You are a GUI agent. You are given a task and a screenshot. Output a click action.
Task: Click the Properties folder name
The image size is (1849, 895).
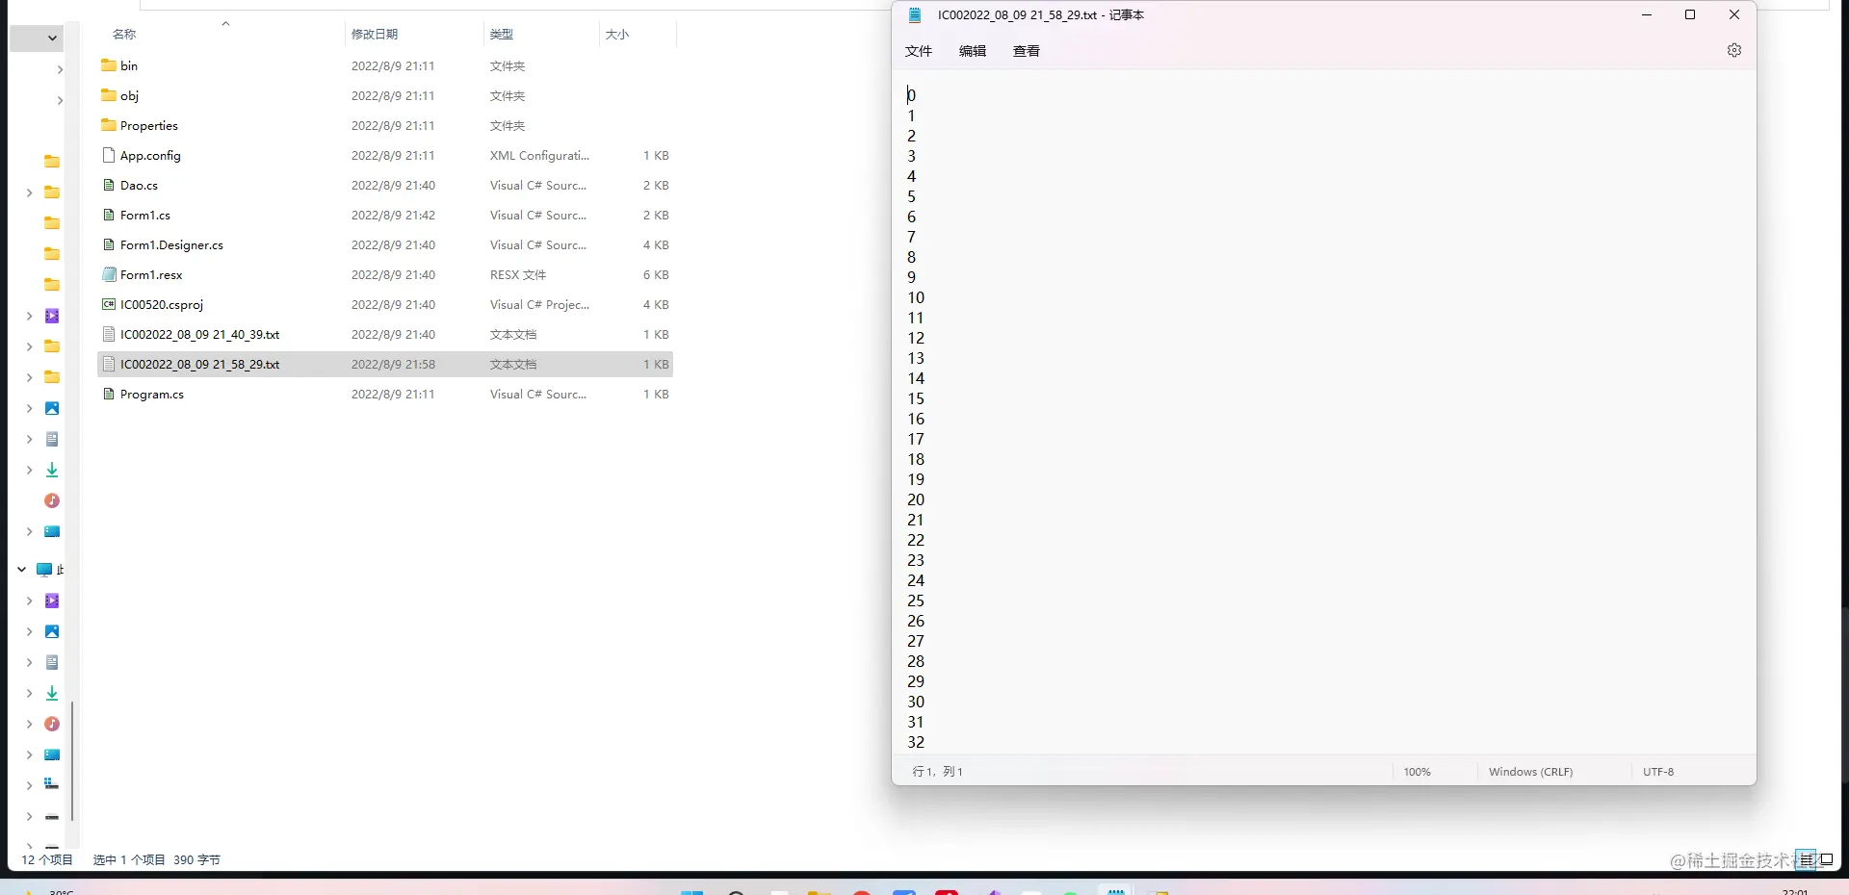coord(149,126)
